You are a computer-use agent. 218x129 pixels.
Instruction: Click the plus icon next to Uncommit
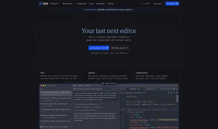171,89
